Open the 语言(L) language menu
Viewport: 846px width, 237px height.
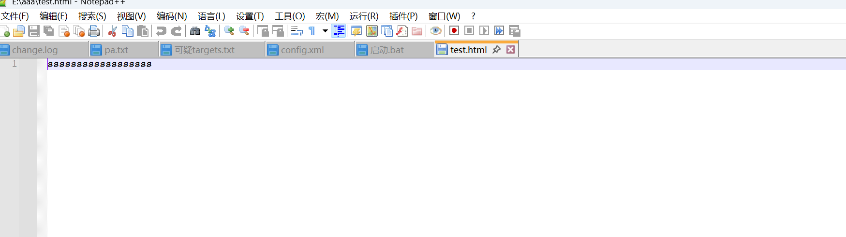[x=211, y=16]
